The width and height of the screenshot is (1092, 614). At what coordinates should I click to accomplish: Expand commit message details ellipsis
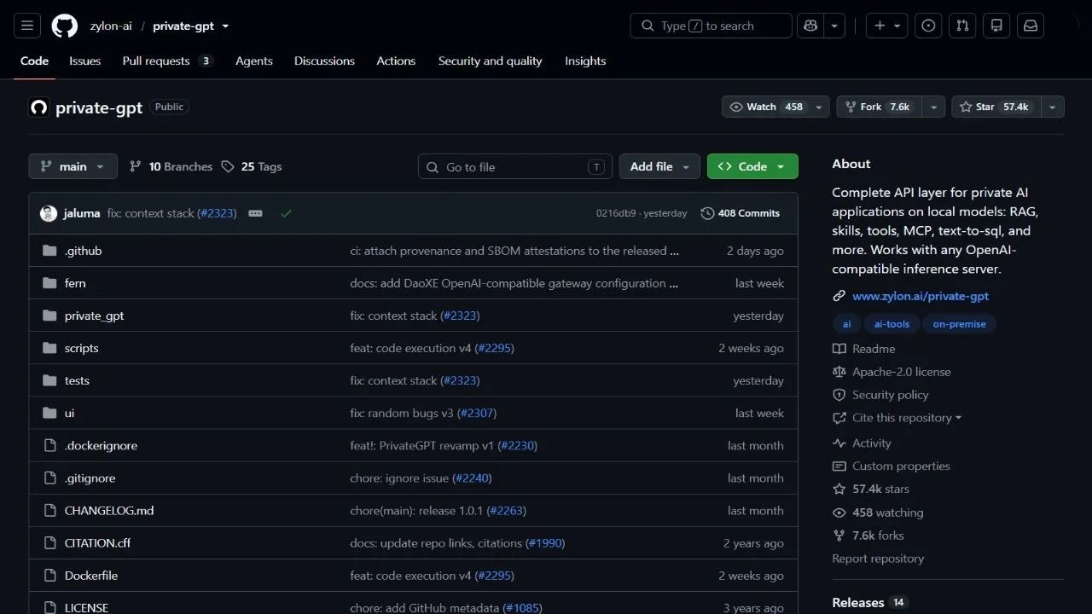pos(255,213)
